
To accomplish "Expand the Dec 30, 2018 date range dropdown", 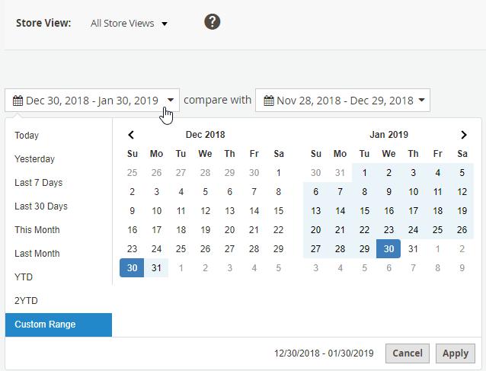I will [x=92, y=101].
